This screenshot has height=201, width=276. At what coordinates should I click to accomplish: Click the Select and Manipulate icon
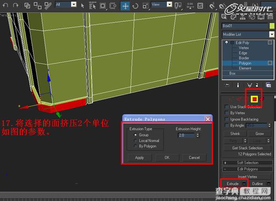click(x=190, y=6)
